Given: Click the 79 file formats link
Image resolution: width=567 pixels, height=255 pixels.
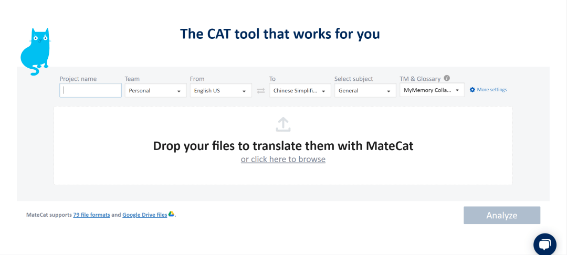Looking at the screenshot, I should 91,215.
